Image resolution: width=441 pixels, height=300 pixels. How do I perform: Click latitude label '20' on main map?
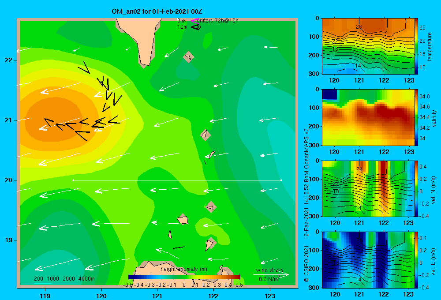point(8,180)
